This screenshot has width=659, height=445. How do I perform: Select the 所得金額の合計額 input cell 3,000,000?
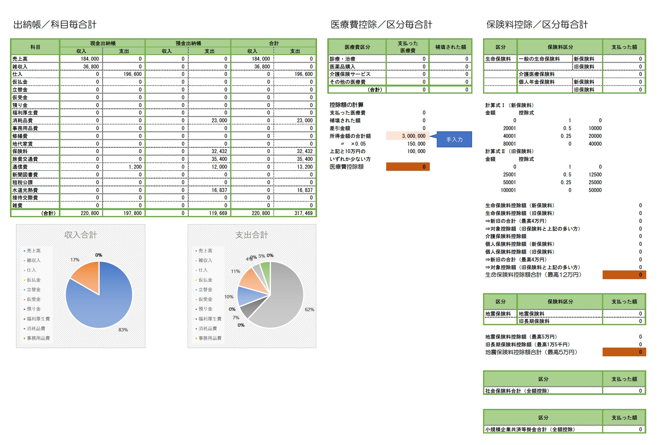[x=408, y=136]
